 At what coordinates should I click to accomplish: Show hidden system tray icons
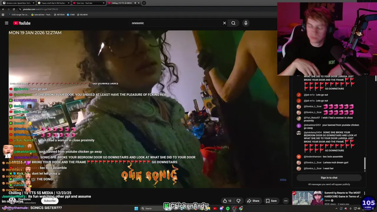coord(336,208)
